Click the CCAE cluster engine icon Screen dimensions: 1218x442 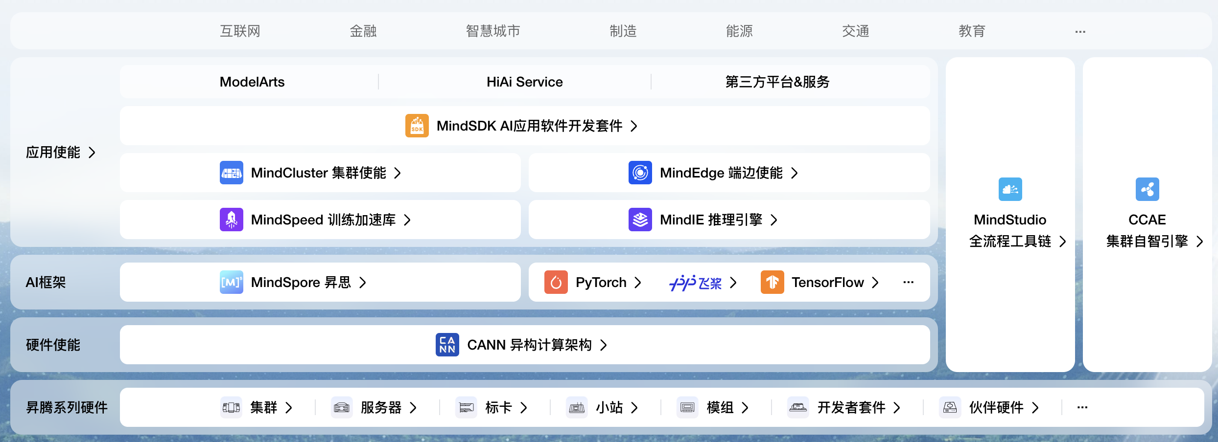click(x=1148, y=189)
